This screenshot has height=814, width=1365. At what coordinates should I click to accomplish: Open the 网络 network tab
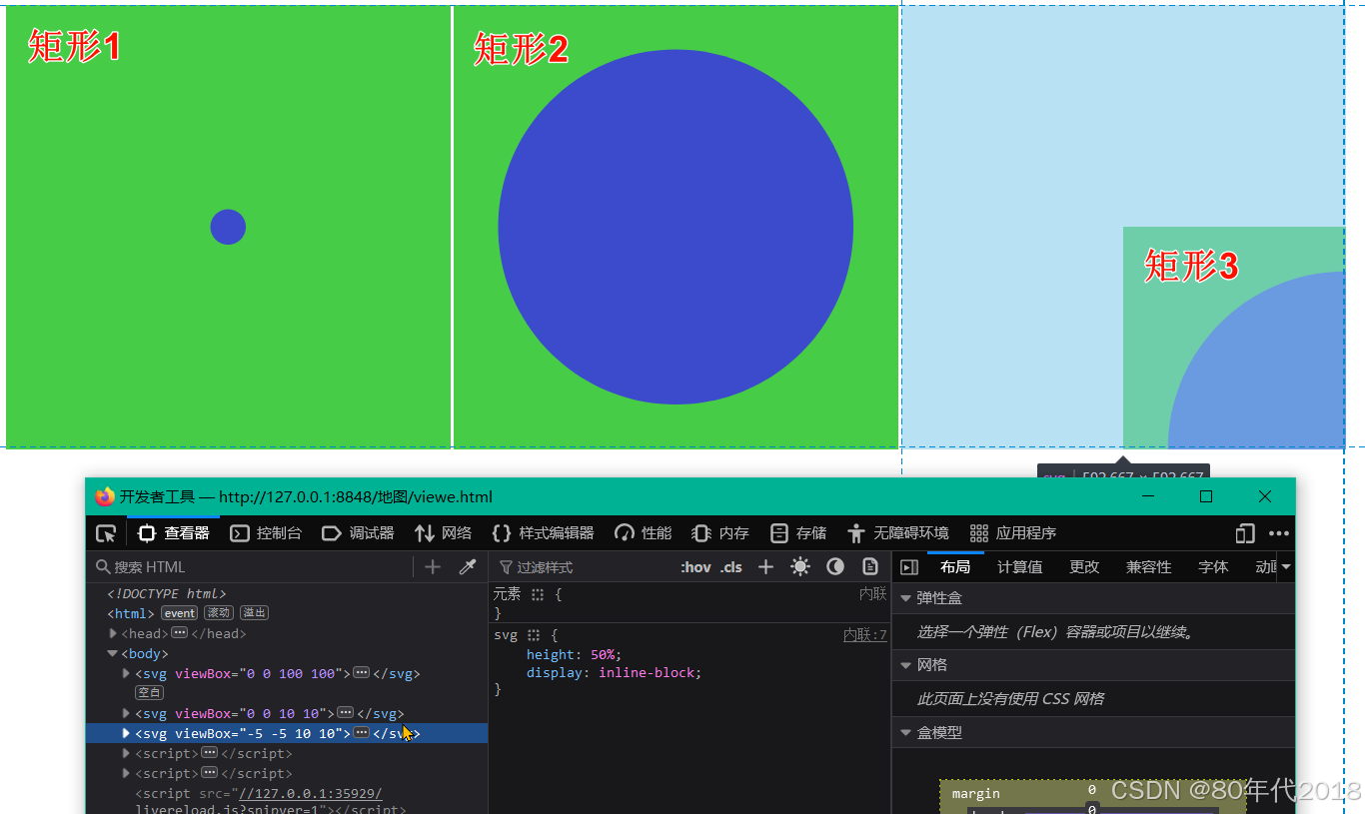pyautogui.click(x=443, y=533)
